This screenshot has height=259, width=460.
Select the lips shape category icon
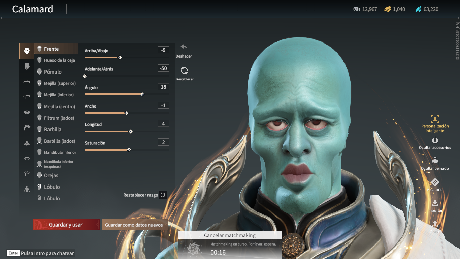27,158
